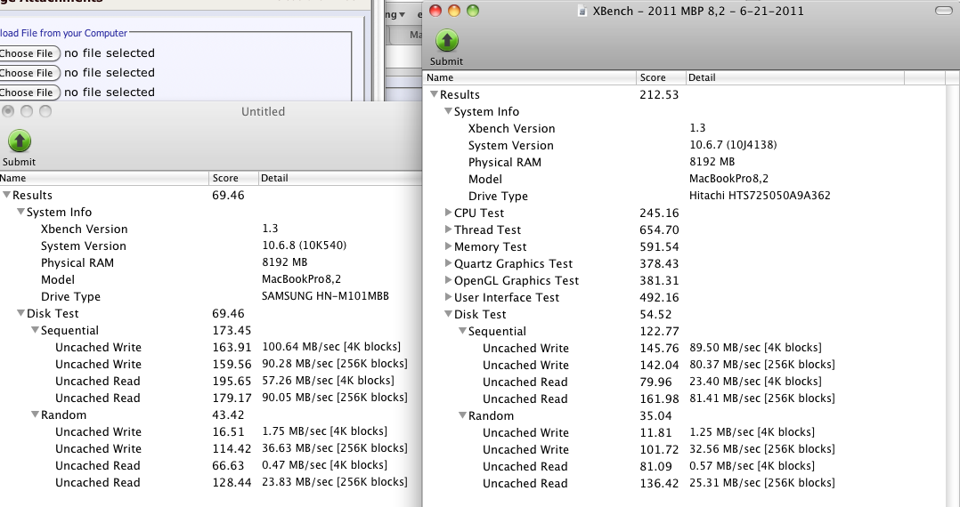Click Submit icon in XBench 2011 MBP window
This screenshot has height=507, width=960.
point(446,40)
